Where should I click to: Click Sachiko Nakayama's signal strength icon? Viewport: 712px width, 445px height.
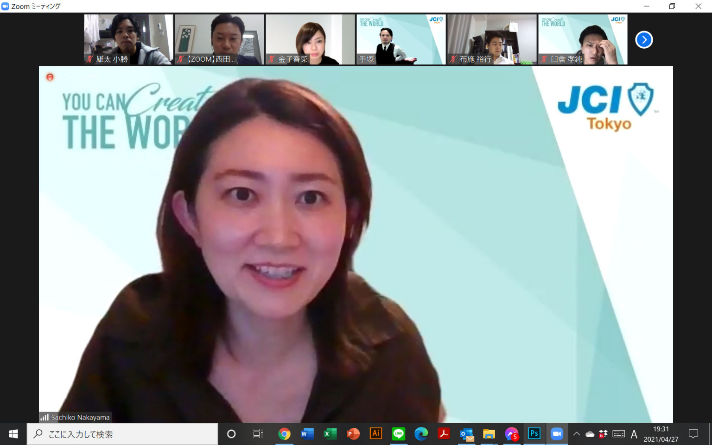44,417
